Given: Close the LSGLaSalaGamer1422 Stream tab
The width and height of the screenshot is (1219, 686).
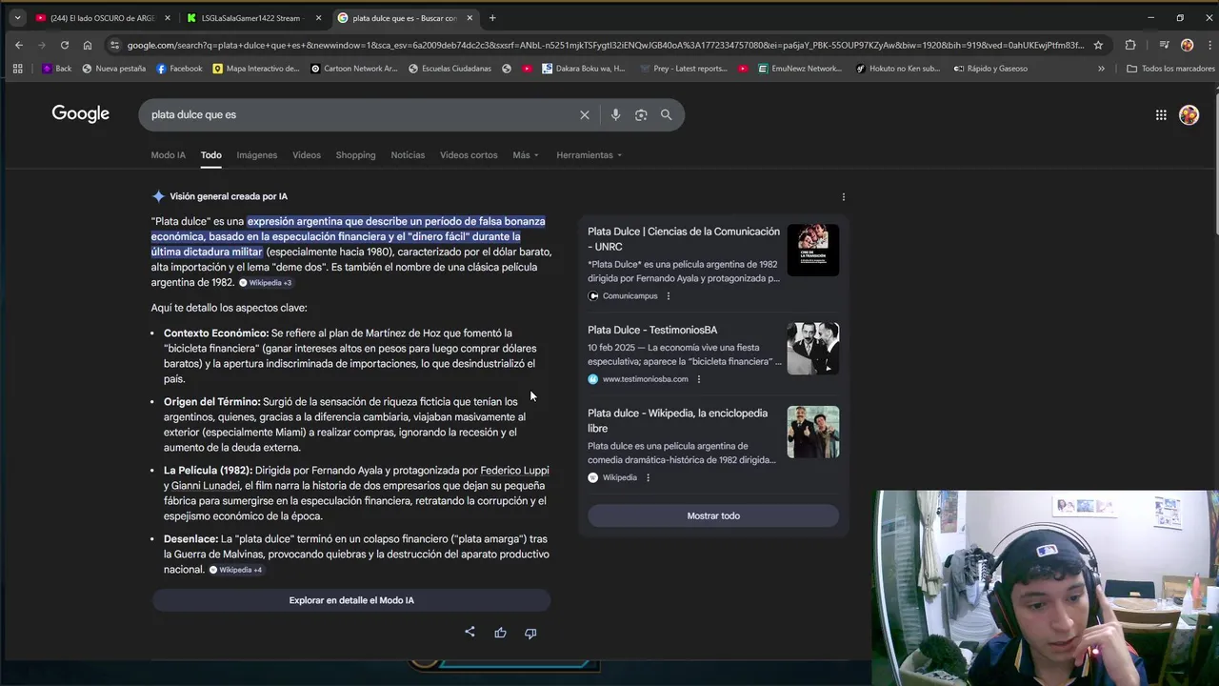Looking at the screenshot, I should coord(318,18).
